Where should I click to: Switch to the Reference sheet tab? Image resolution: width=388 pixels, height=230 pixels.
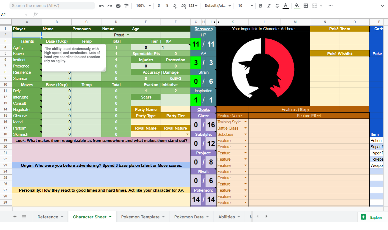coord(50,217)
